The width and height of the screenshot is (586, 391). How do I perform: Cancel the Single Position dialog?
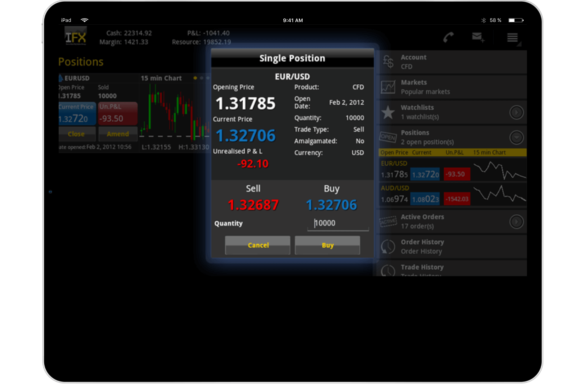pyautogui.click(x=257, y=245)
